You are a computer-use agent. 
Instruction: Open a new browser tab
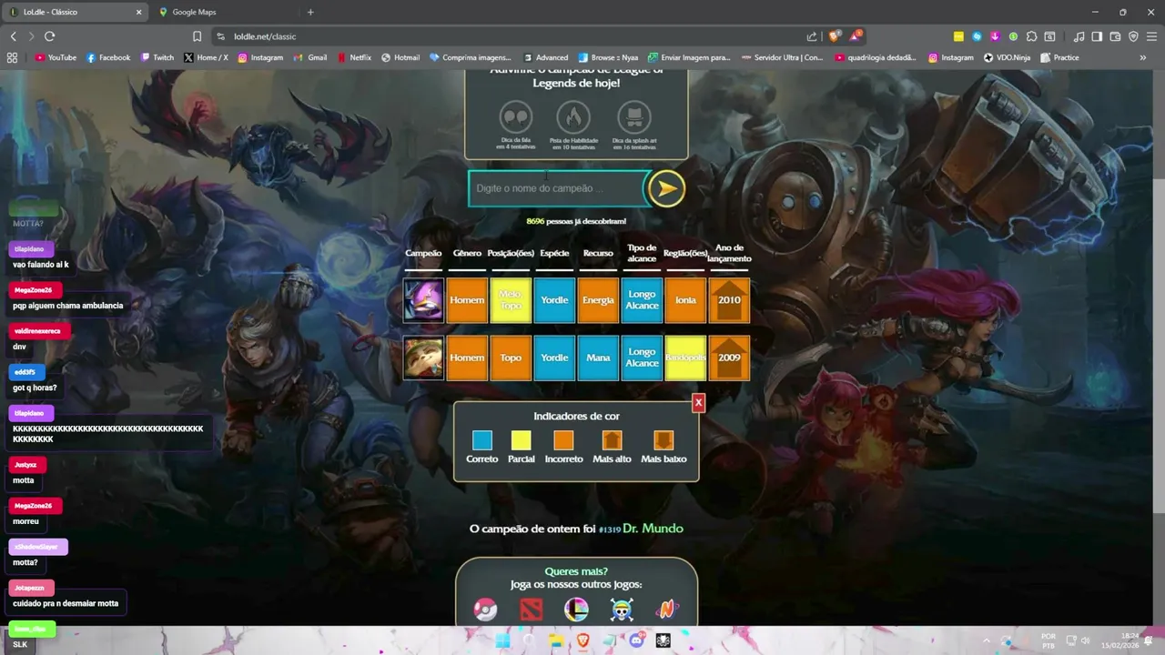click(310, 12)
